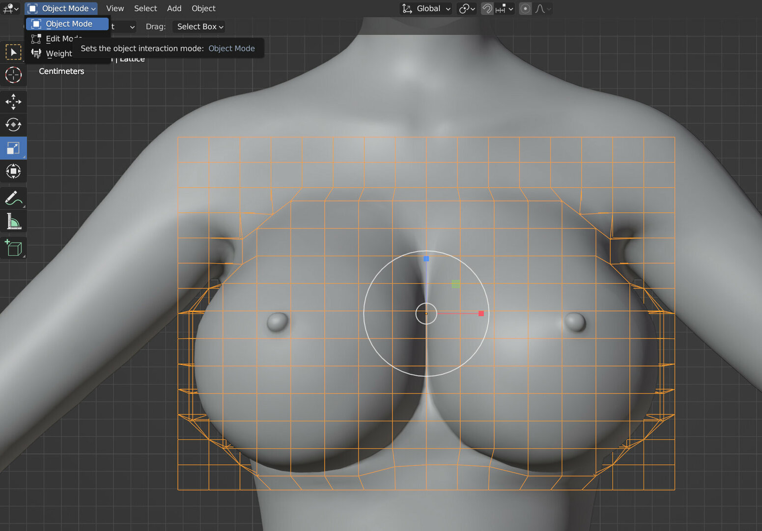Open the proportional falloff curve dropdown

[x=543, y=8]
